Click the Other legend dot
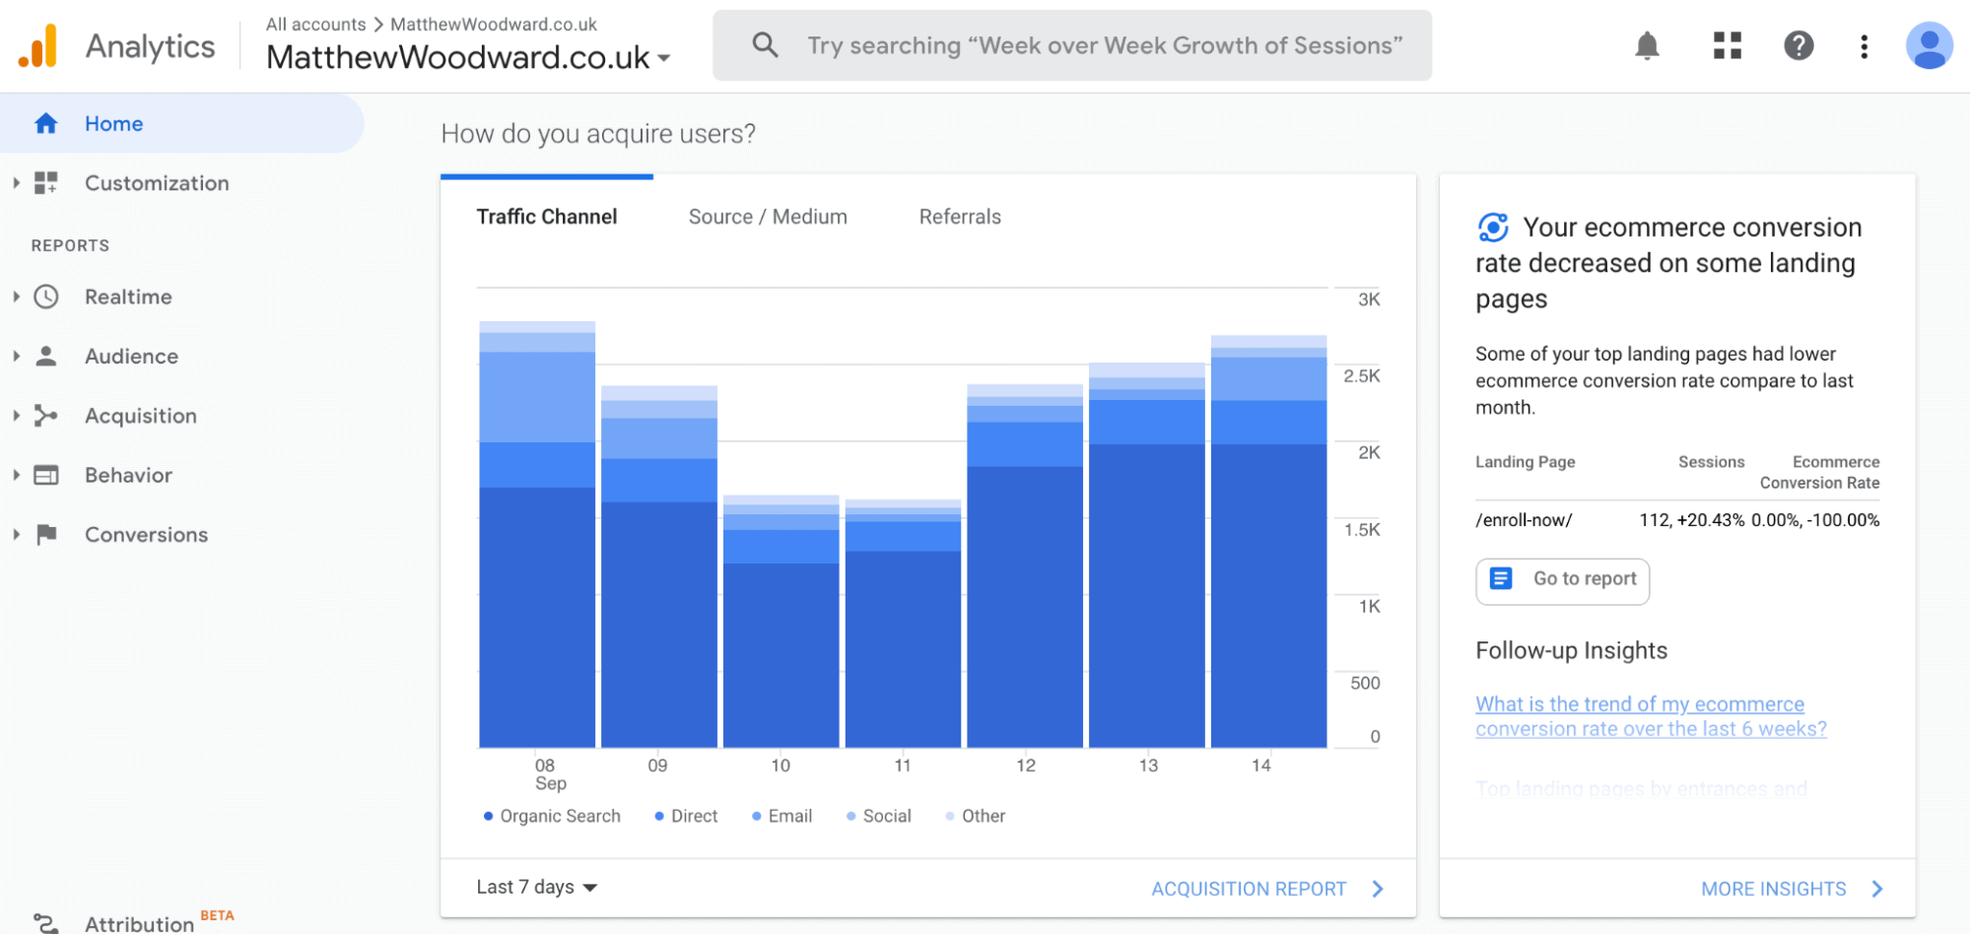Screen dimensions: 1970x934 (950, 816)
